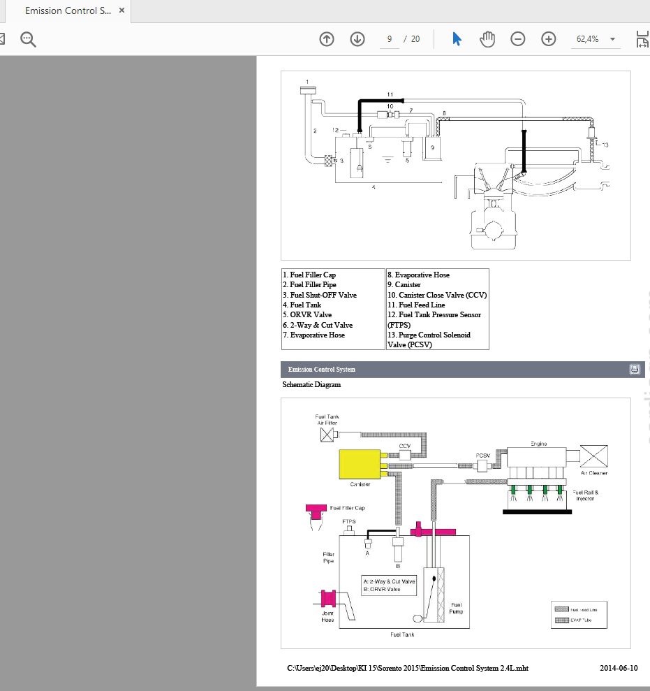650x691 pixels.
Task: Click the '9. Canister' legend entry
Action: point(404,284)
